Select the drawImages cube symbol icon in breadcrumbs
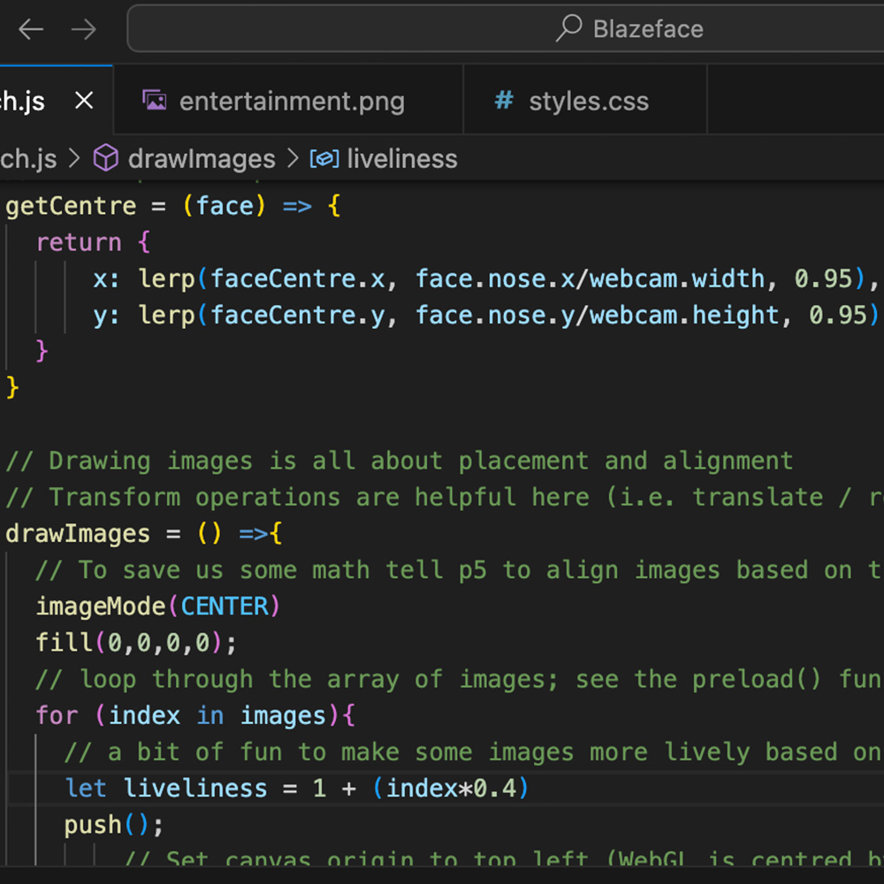The width and height of the screenshot is (884, 884). pyautogui.click(x=105, y=158)
